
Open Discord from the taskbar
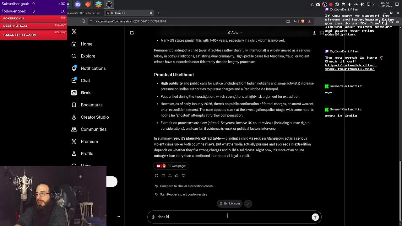[78, 4]
